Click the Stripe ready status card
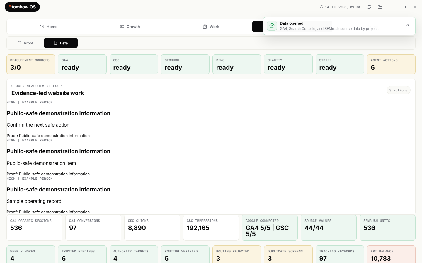This screenshot has height=263, width=422. tap(340, 64)
